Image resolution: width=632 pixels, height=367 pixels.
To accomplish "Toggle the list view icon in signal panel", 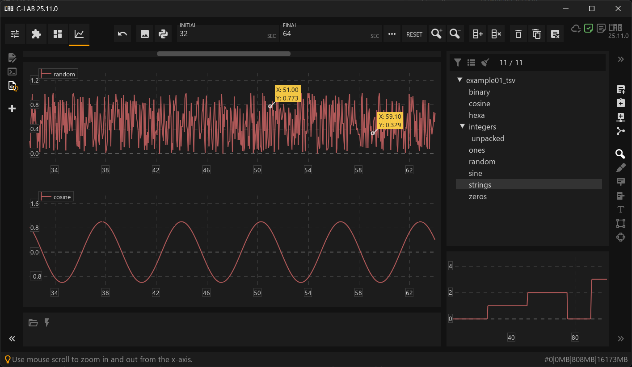I will 471,63.
